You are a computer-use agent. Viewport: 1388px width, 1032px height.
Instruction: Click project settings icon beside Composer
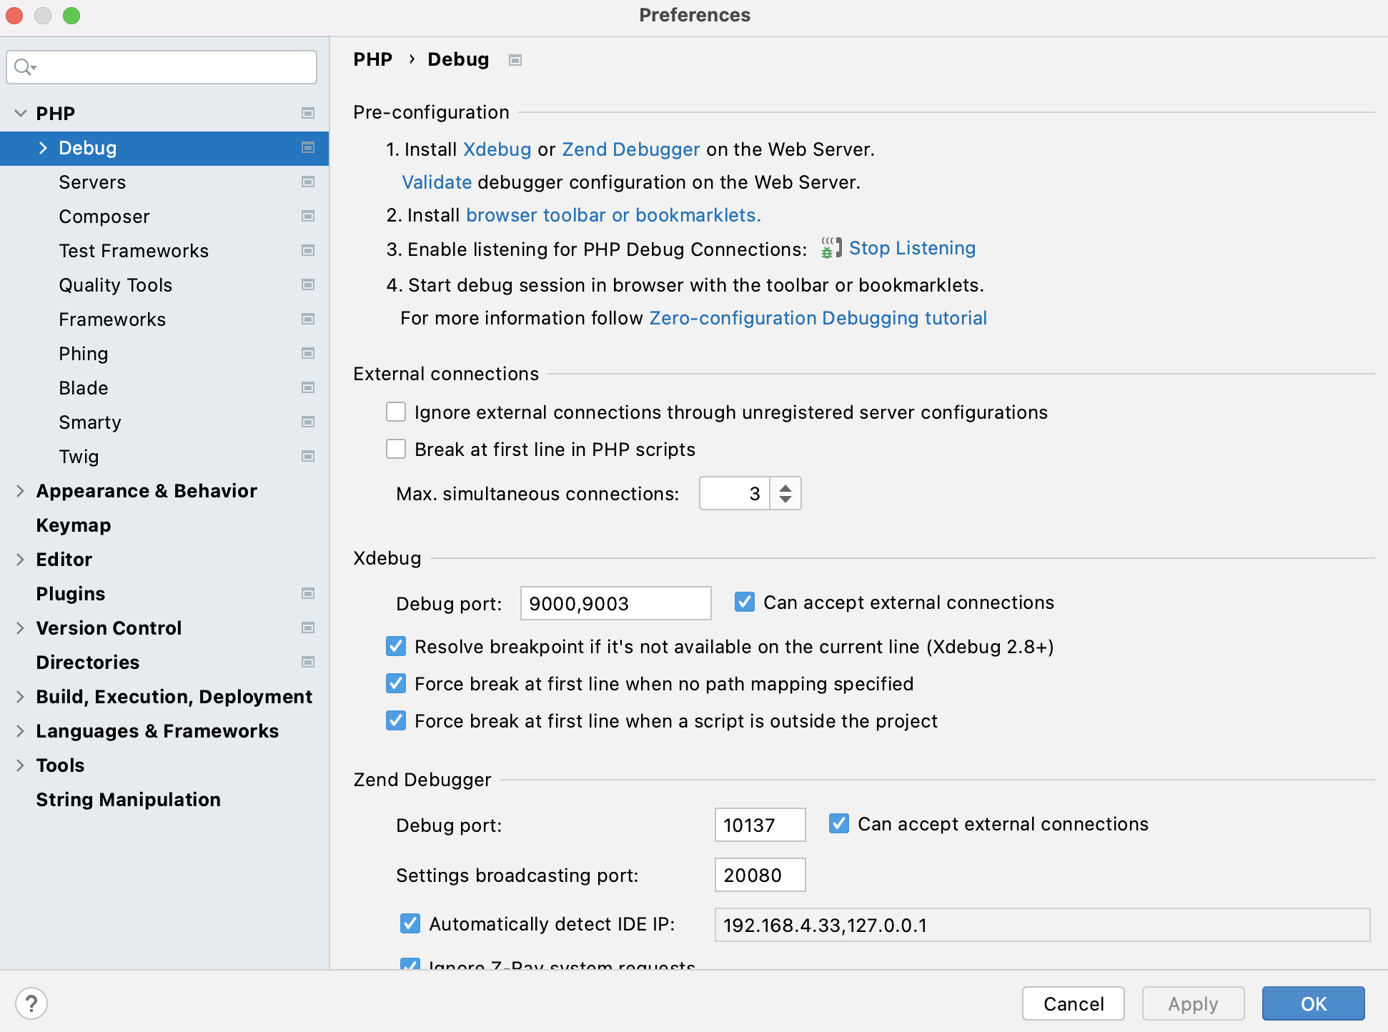308,217
